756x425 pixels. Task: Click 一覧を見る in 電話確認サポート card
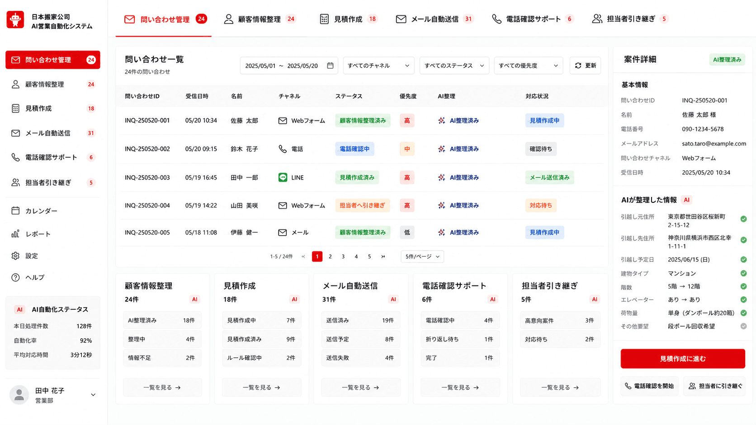[x=460, y=388]
